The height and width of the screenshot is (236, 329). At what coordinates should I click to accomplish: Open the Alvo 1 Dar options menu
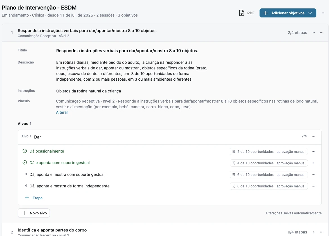pos(314,137)
